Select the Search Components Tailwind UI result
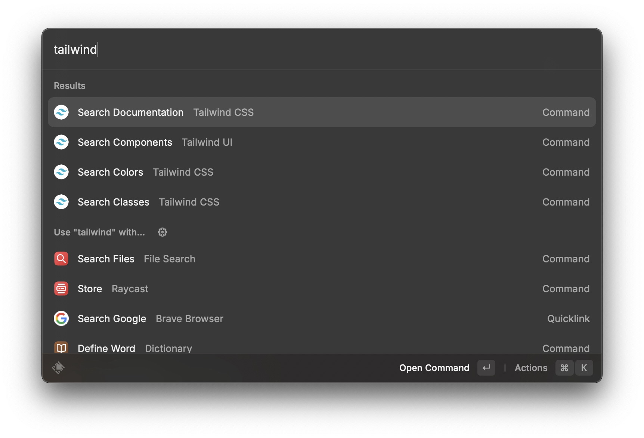 322,142
